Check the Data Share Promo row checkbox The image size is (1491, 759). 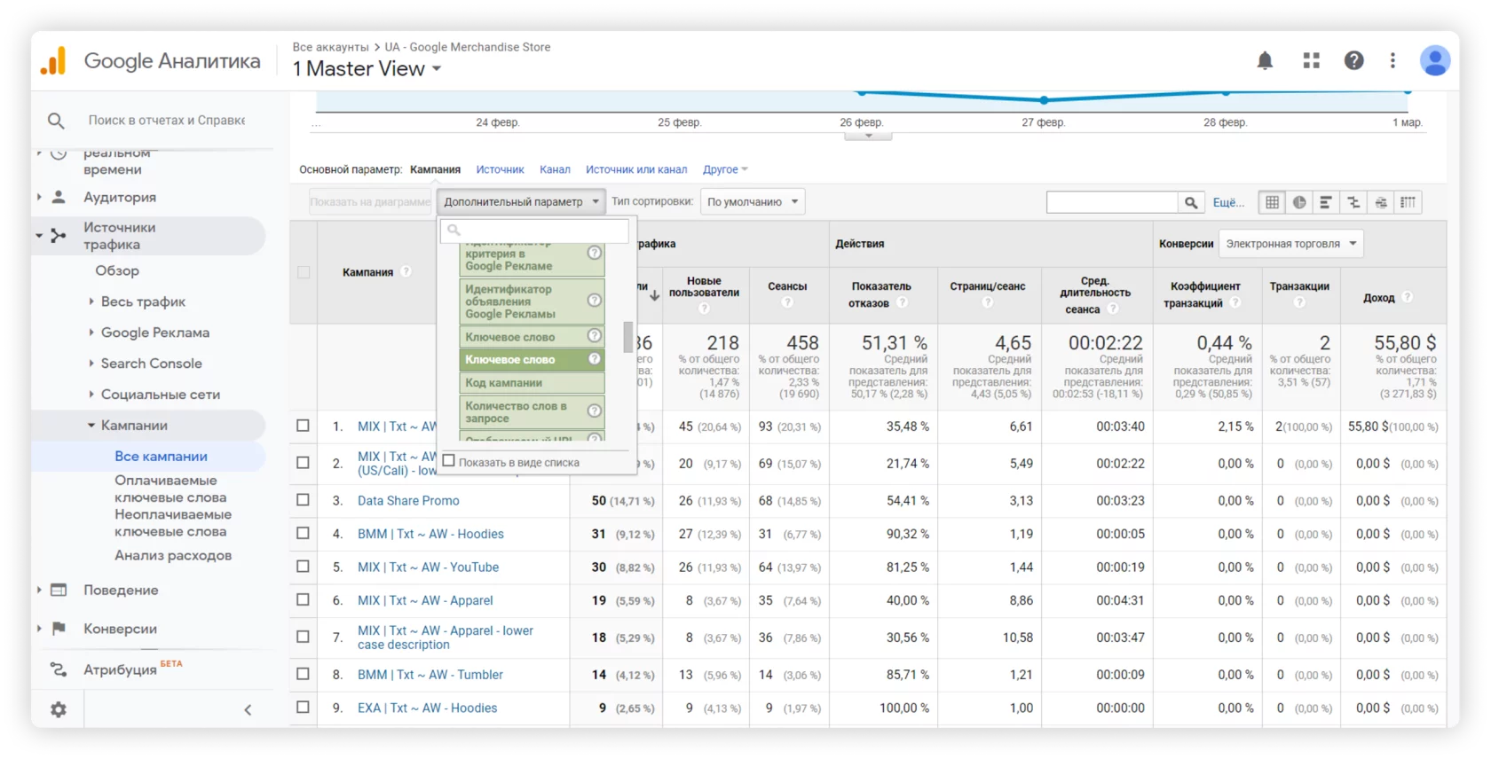[304, 500]
